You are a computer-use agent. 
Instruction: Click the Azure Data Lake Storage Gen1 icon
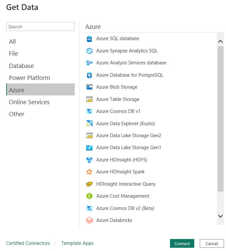89,147
